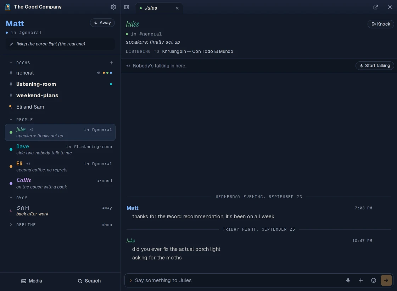
Task: Open Callie's conversation
Action: [60, 183]
